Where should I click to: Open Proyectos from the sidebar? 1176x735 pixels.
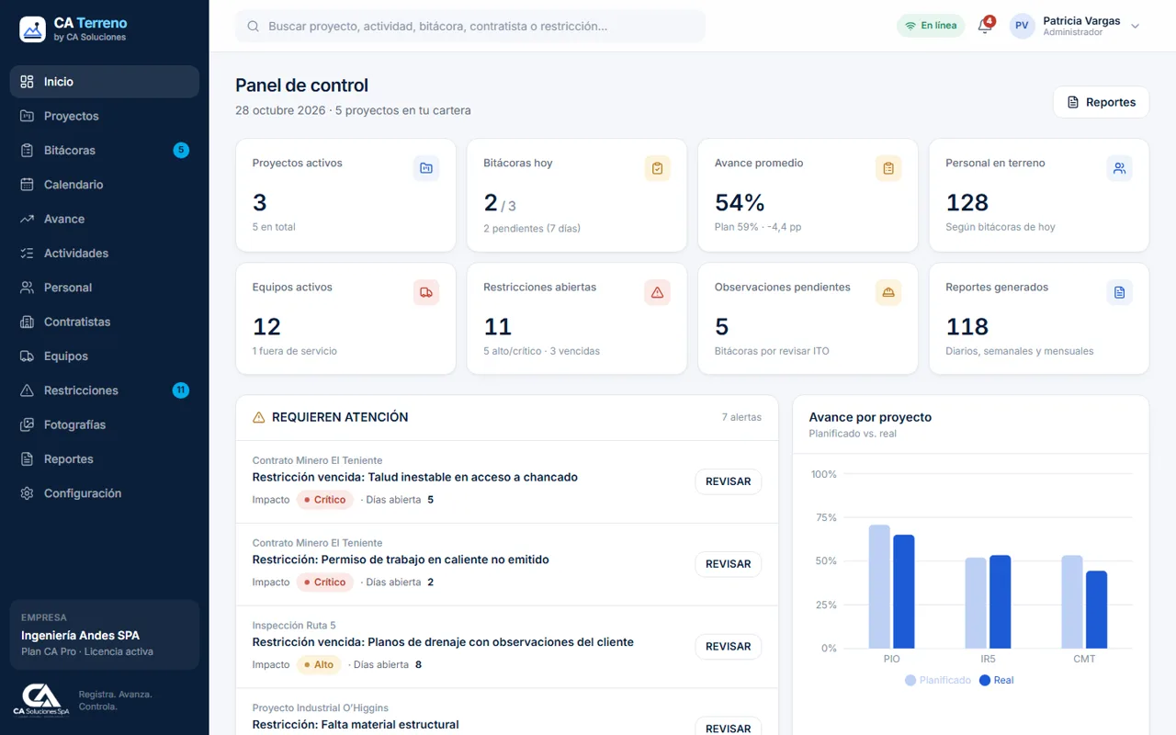(105, 116)
